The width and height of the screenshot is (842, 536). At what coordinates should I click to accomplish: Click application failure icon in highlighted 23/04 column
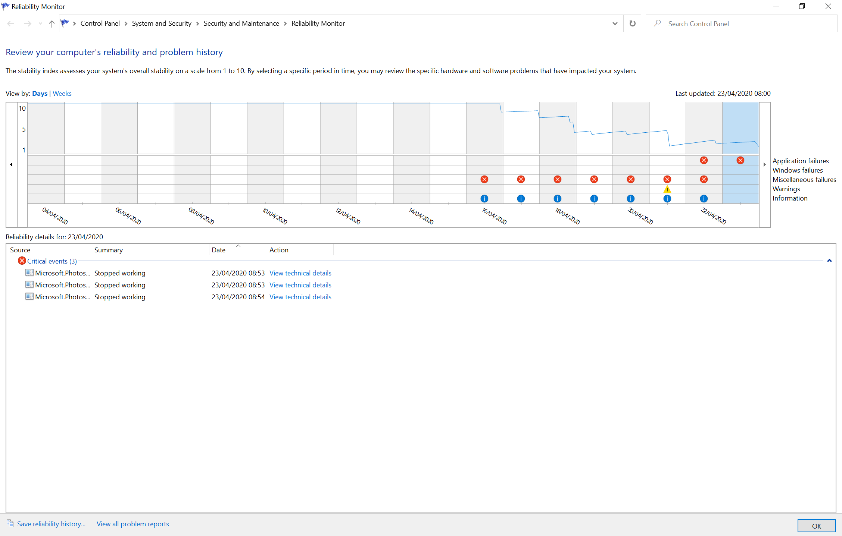pos(740,160)
